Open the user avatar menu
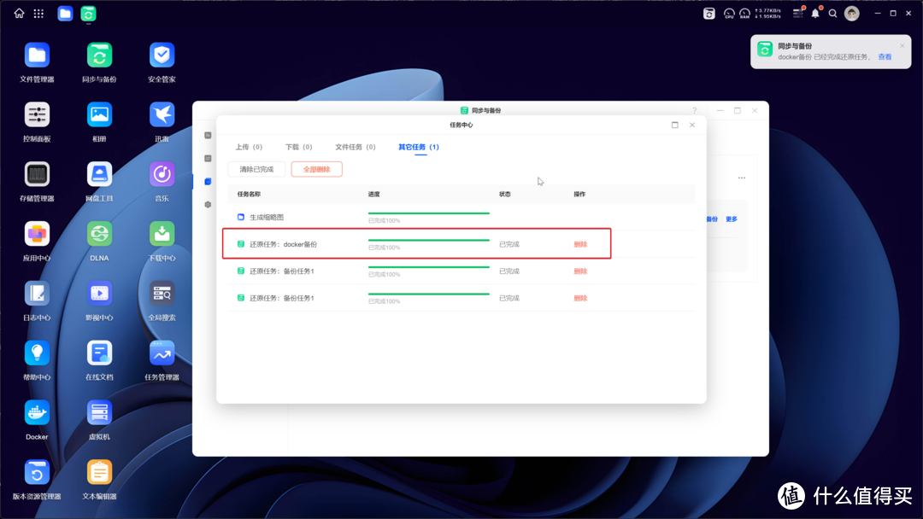The width and height of the screenshot is (923, 519). tap(852, 13)
